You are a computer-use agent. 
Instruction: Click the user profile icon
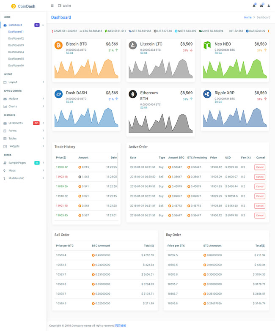269,6
